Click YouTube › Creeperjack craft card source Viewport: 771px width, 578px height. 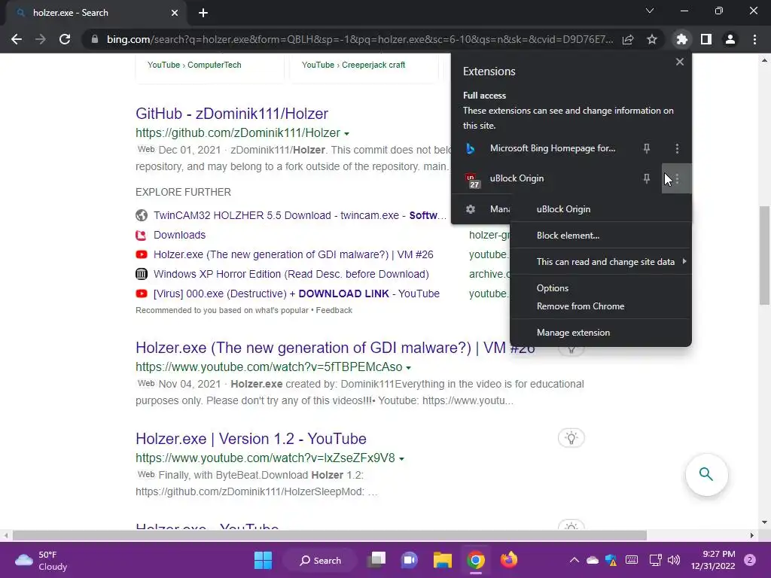[354, 65]
